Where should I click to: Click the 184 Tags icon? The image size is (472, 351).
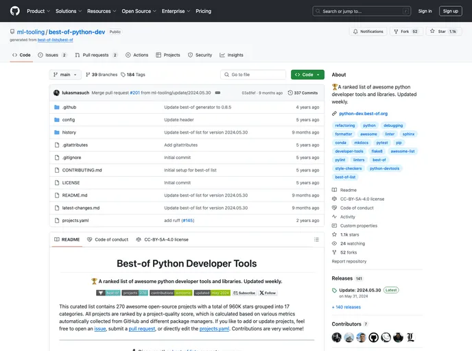coord(123,75)
